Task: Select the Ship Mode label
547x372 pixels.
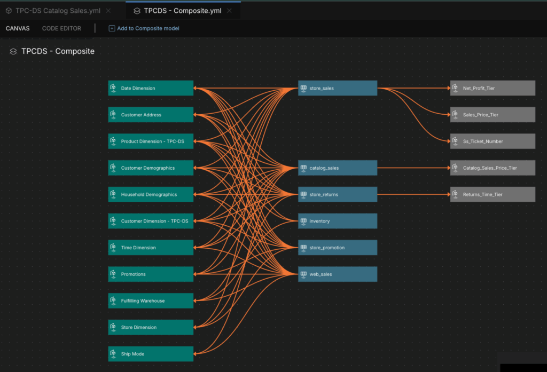Action: [x=132, y=353]
